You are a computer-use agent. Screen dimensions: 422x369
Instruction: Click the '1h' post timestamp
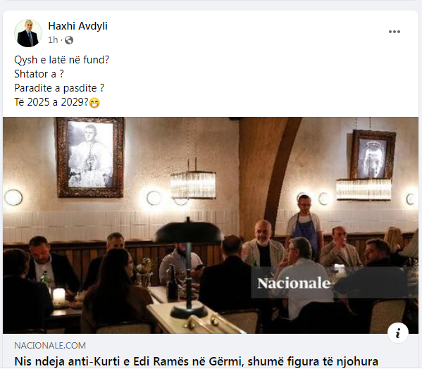[x=53, y=40]
